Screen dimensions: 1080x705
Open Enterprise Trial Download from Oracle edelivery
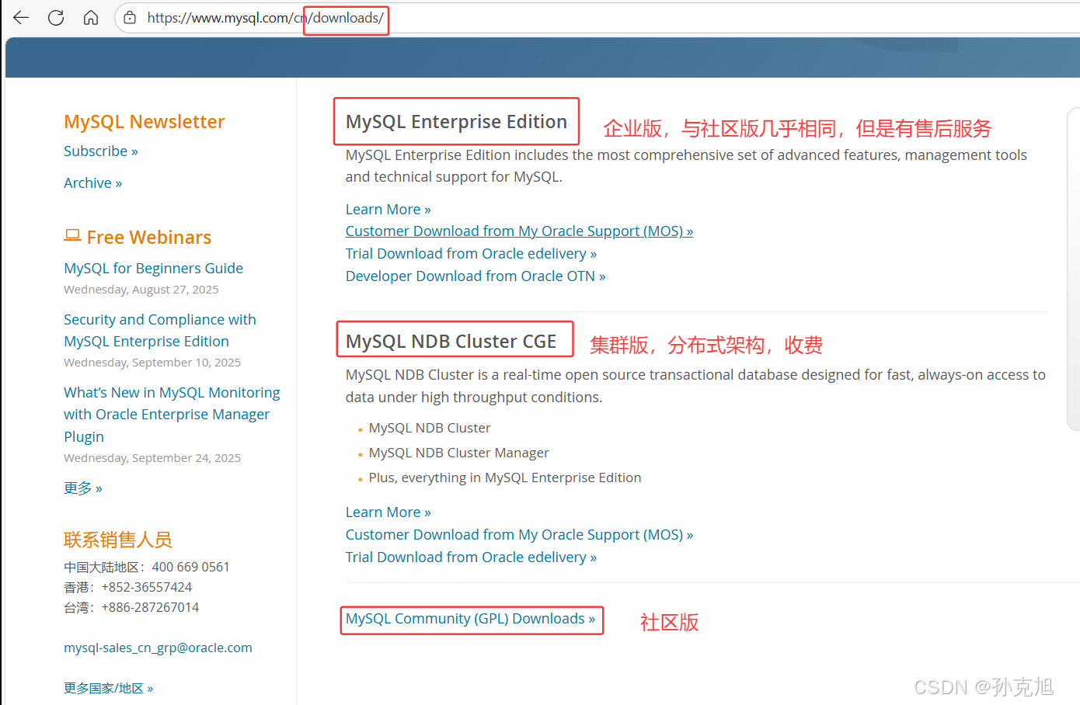pos(471,254)
